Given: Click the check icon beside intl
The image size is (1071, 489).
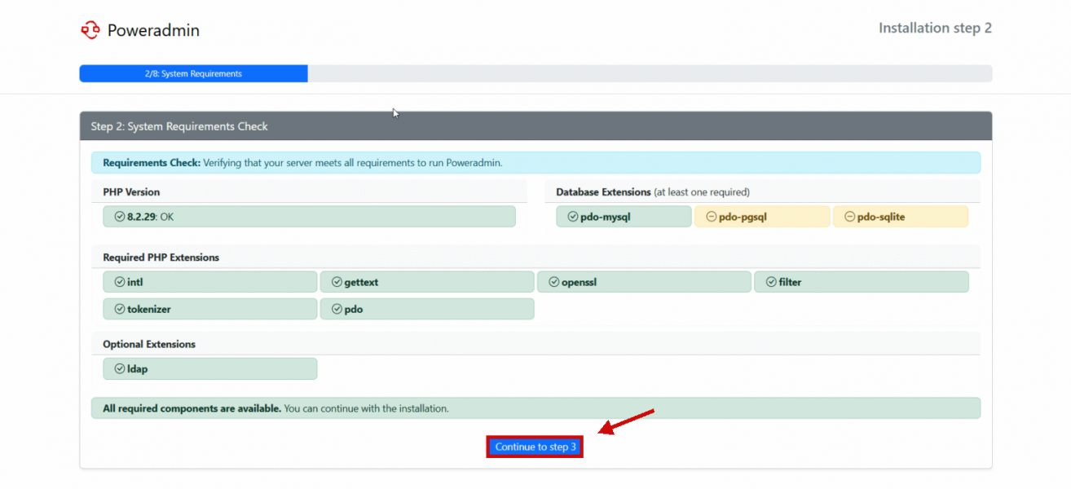Looking at the screenshot, I should pos(120,282).
